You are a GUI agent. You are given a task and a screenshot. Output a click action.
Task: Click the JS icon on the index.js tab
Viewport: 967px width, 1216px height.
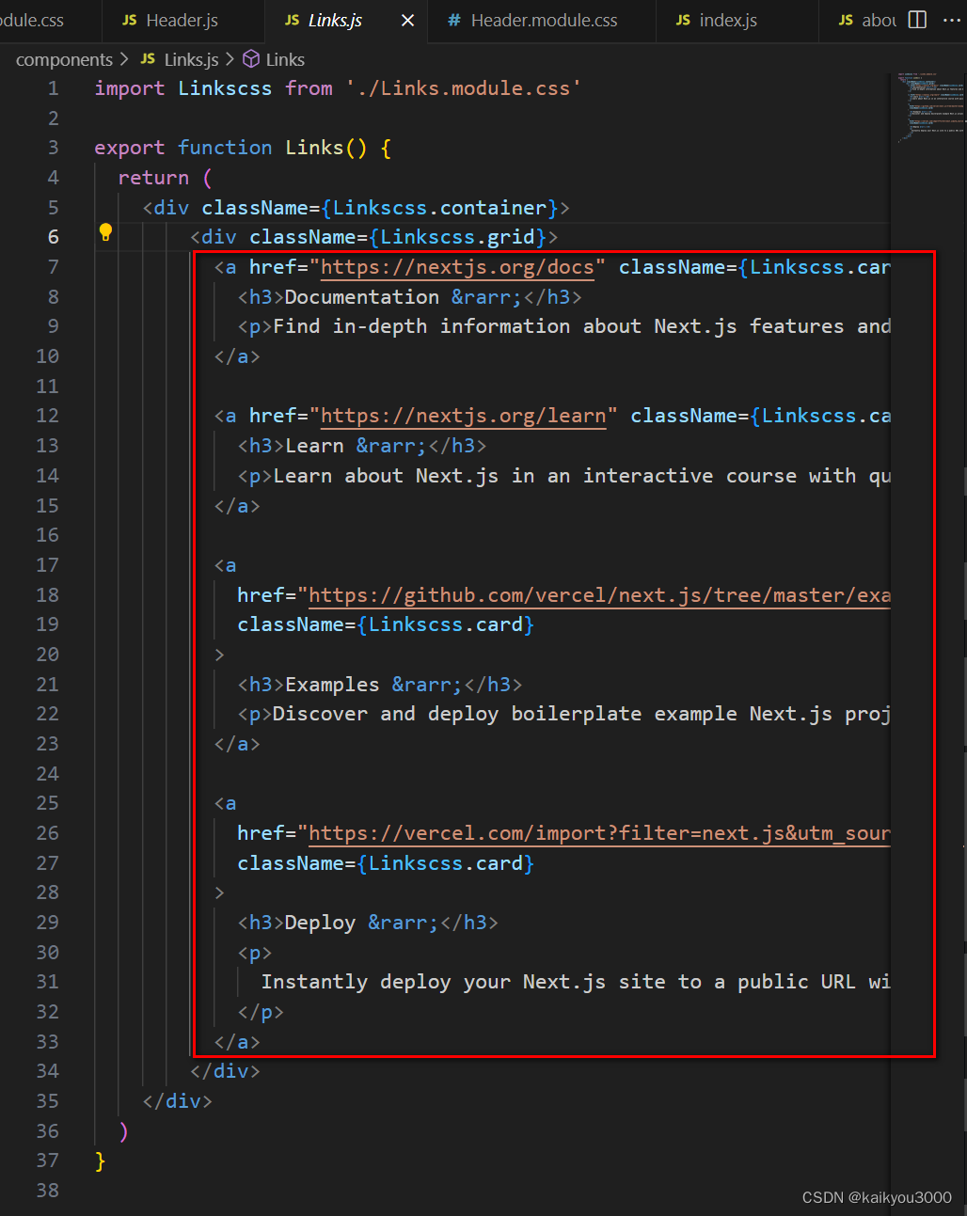pos(682,20)
